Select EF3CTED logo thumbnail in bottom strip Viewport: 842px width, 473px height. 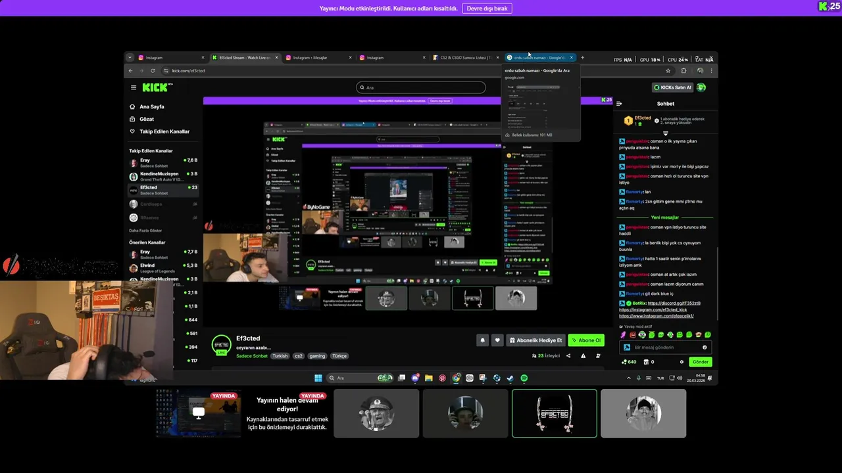point(554,413)
